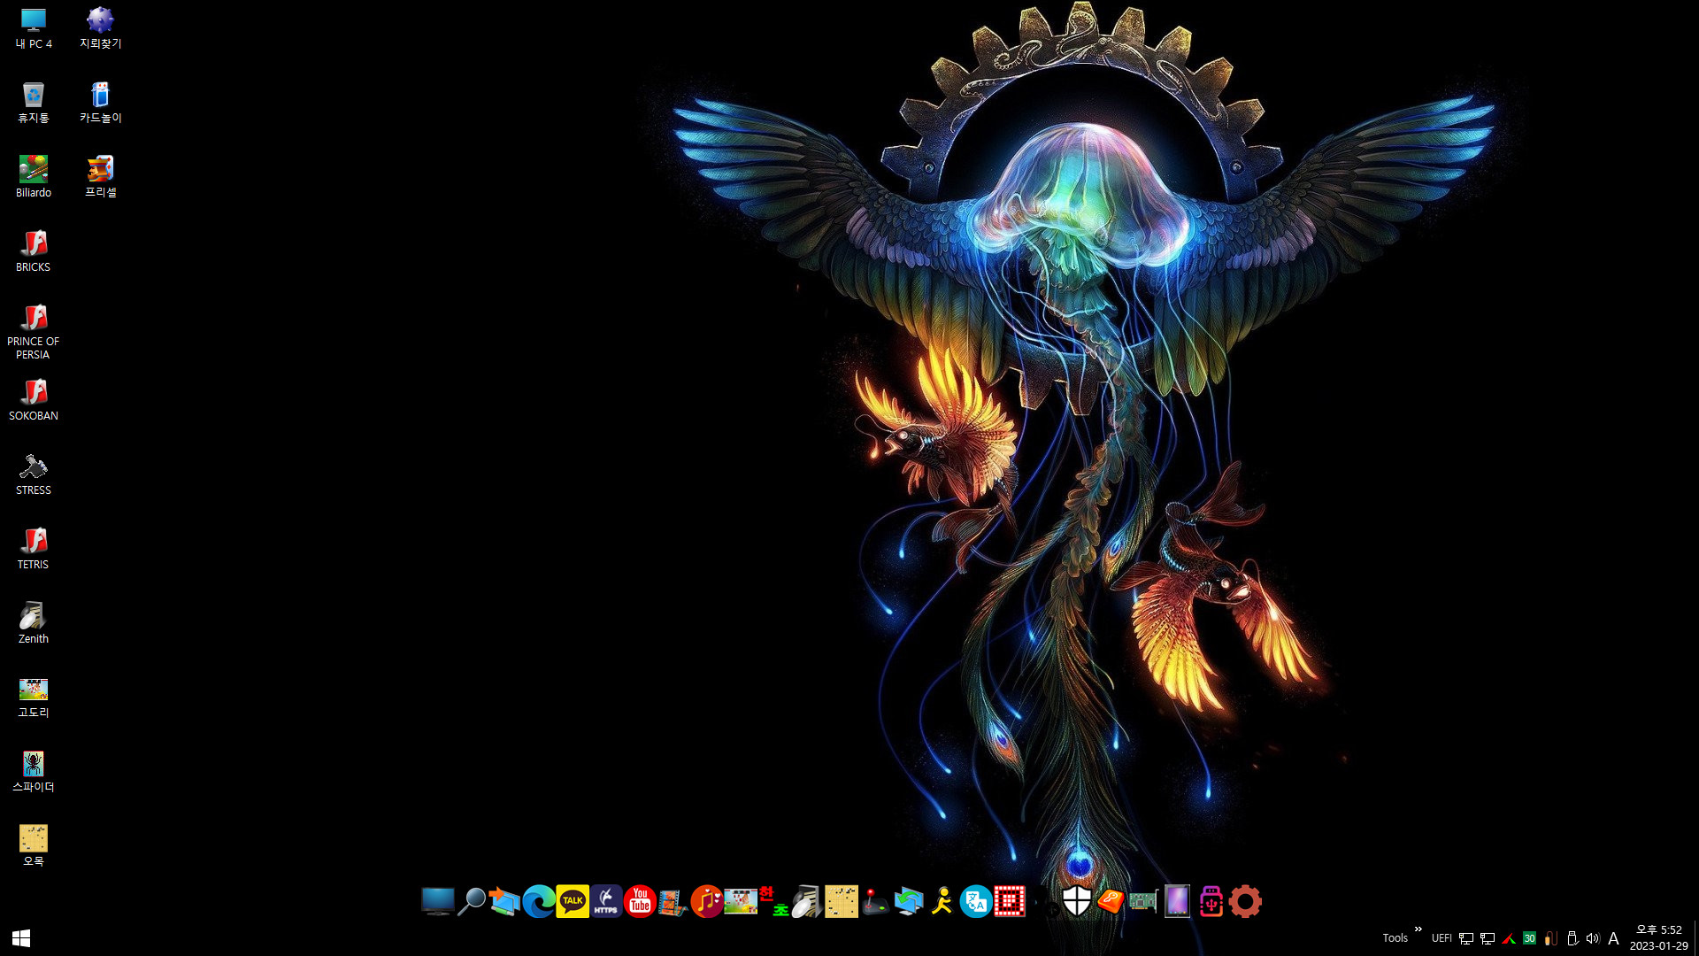Click the red-green triangle tray icon

(1509, 938)
